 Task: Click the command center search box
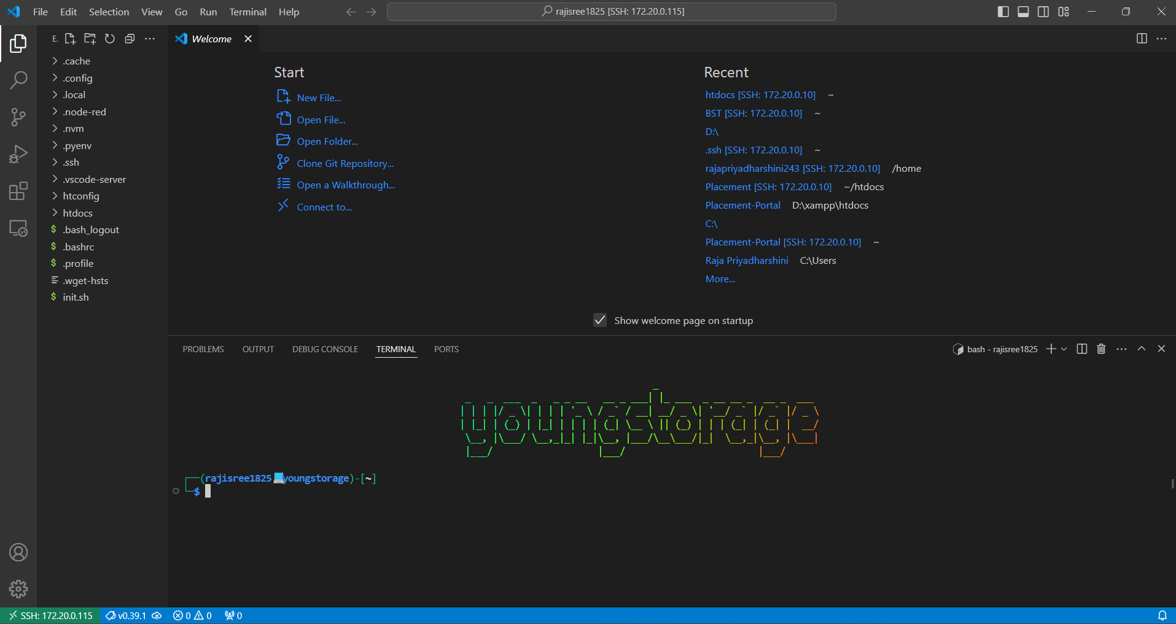[x=612, y=12]
